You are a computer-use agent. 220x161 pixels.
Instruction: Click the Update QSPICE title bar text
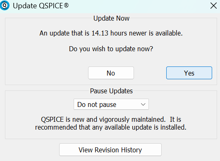pos(41,6)
